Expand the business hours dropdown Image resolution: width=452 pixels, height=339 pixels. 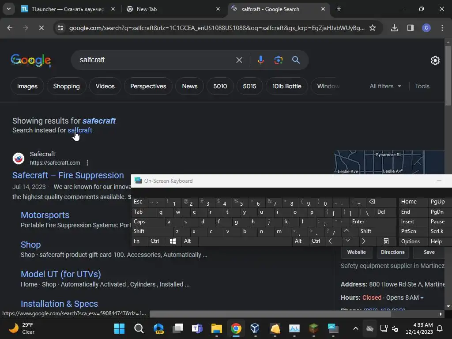(422, 298)
